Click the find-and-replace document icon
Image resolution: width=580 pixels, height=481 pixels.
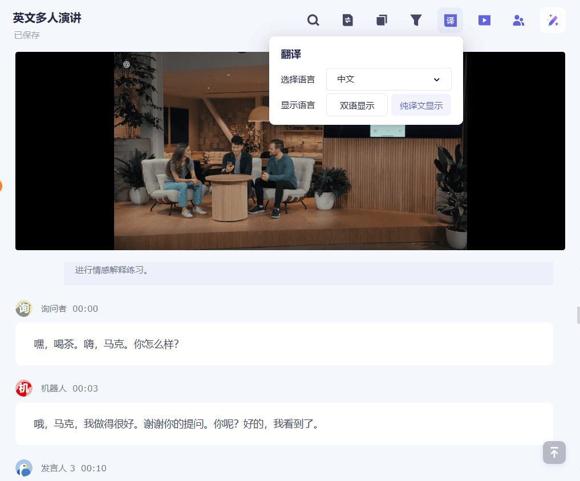point(347,20)
